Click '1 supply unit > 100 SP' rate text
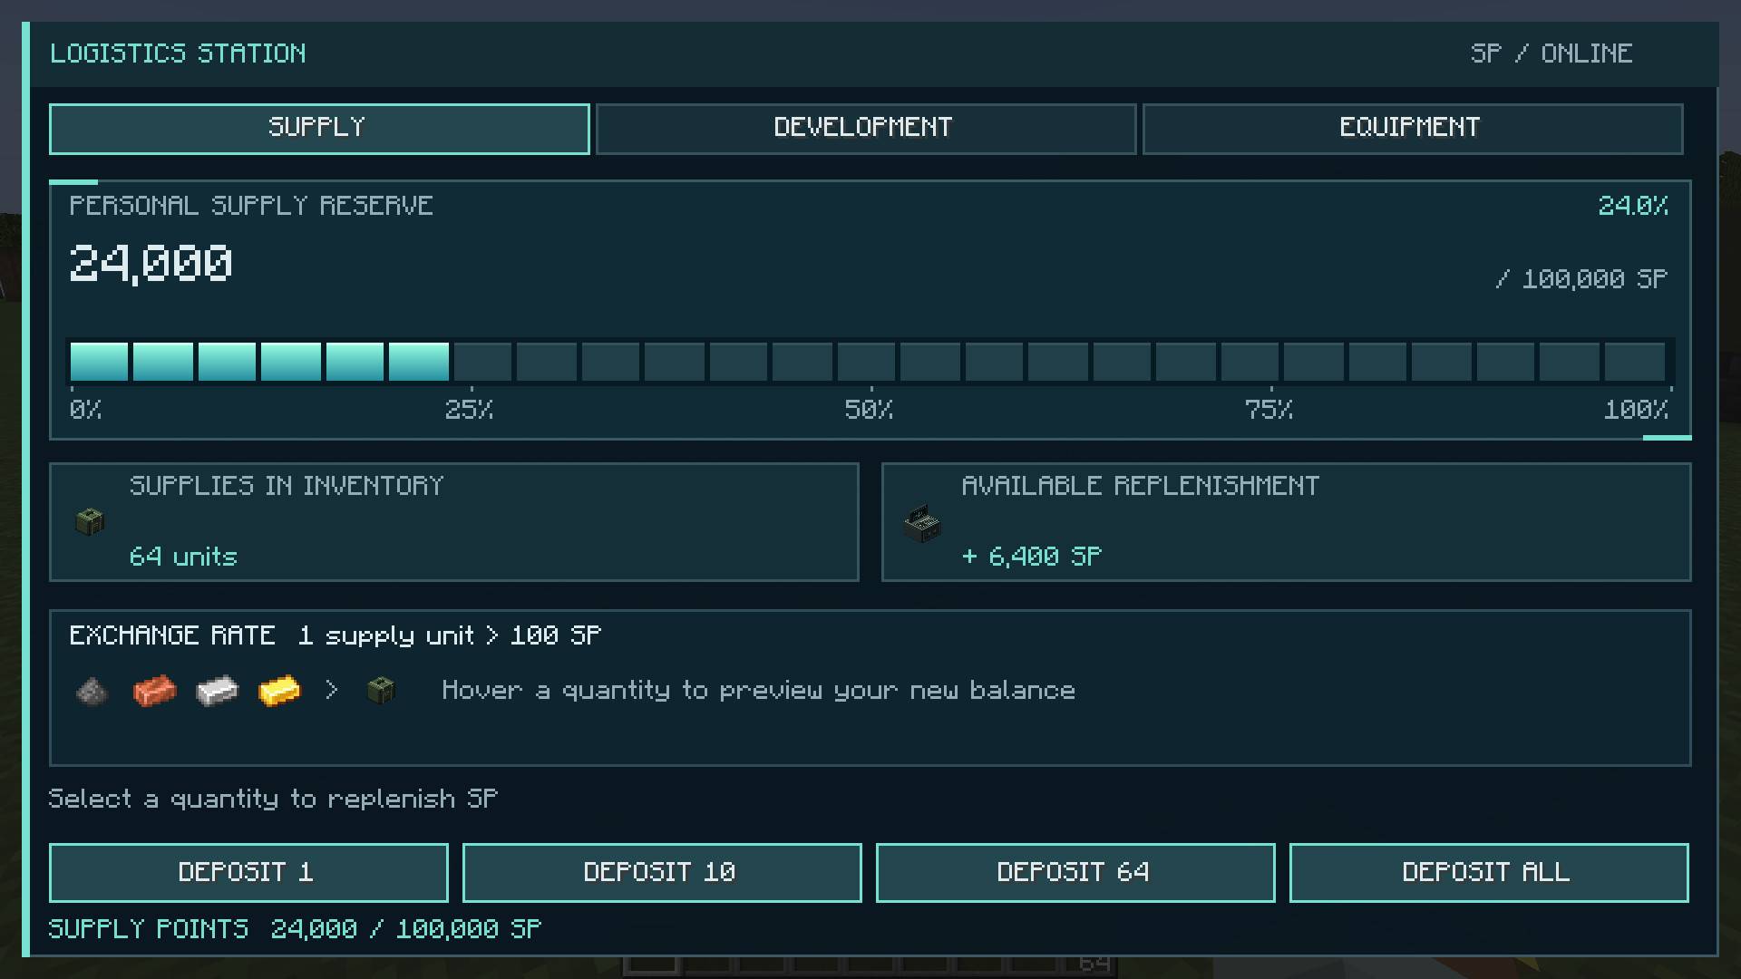This screenshot has height=979, width=1741. 450,635
